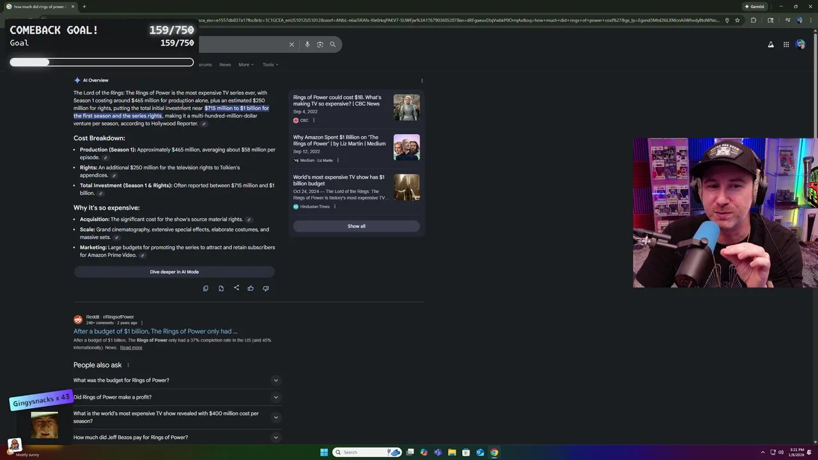Open Chrome extensions puzzle icon

pos(753,20)
